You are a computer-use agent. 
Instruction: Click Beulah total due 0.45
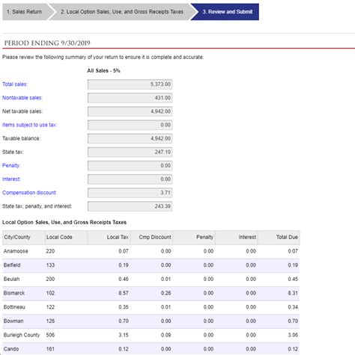293,279
